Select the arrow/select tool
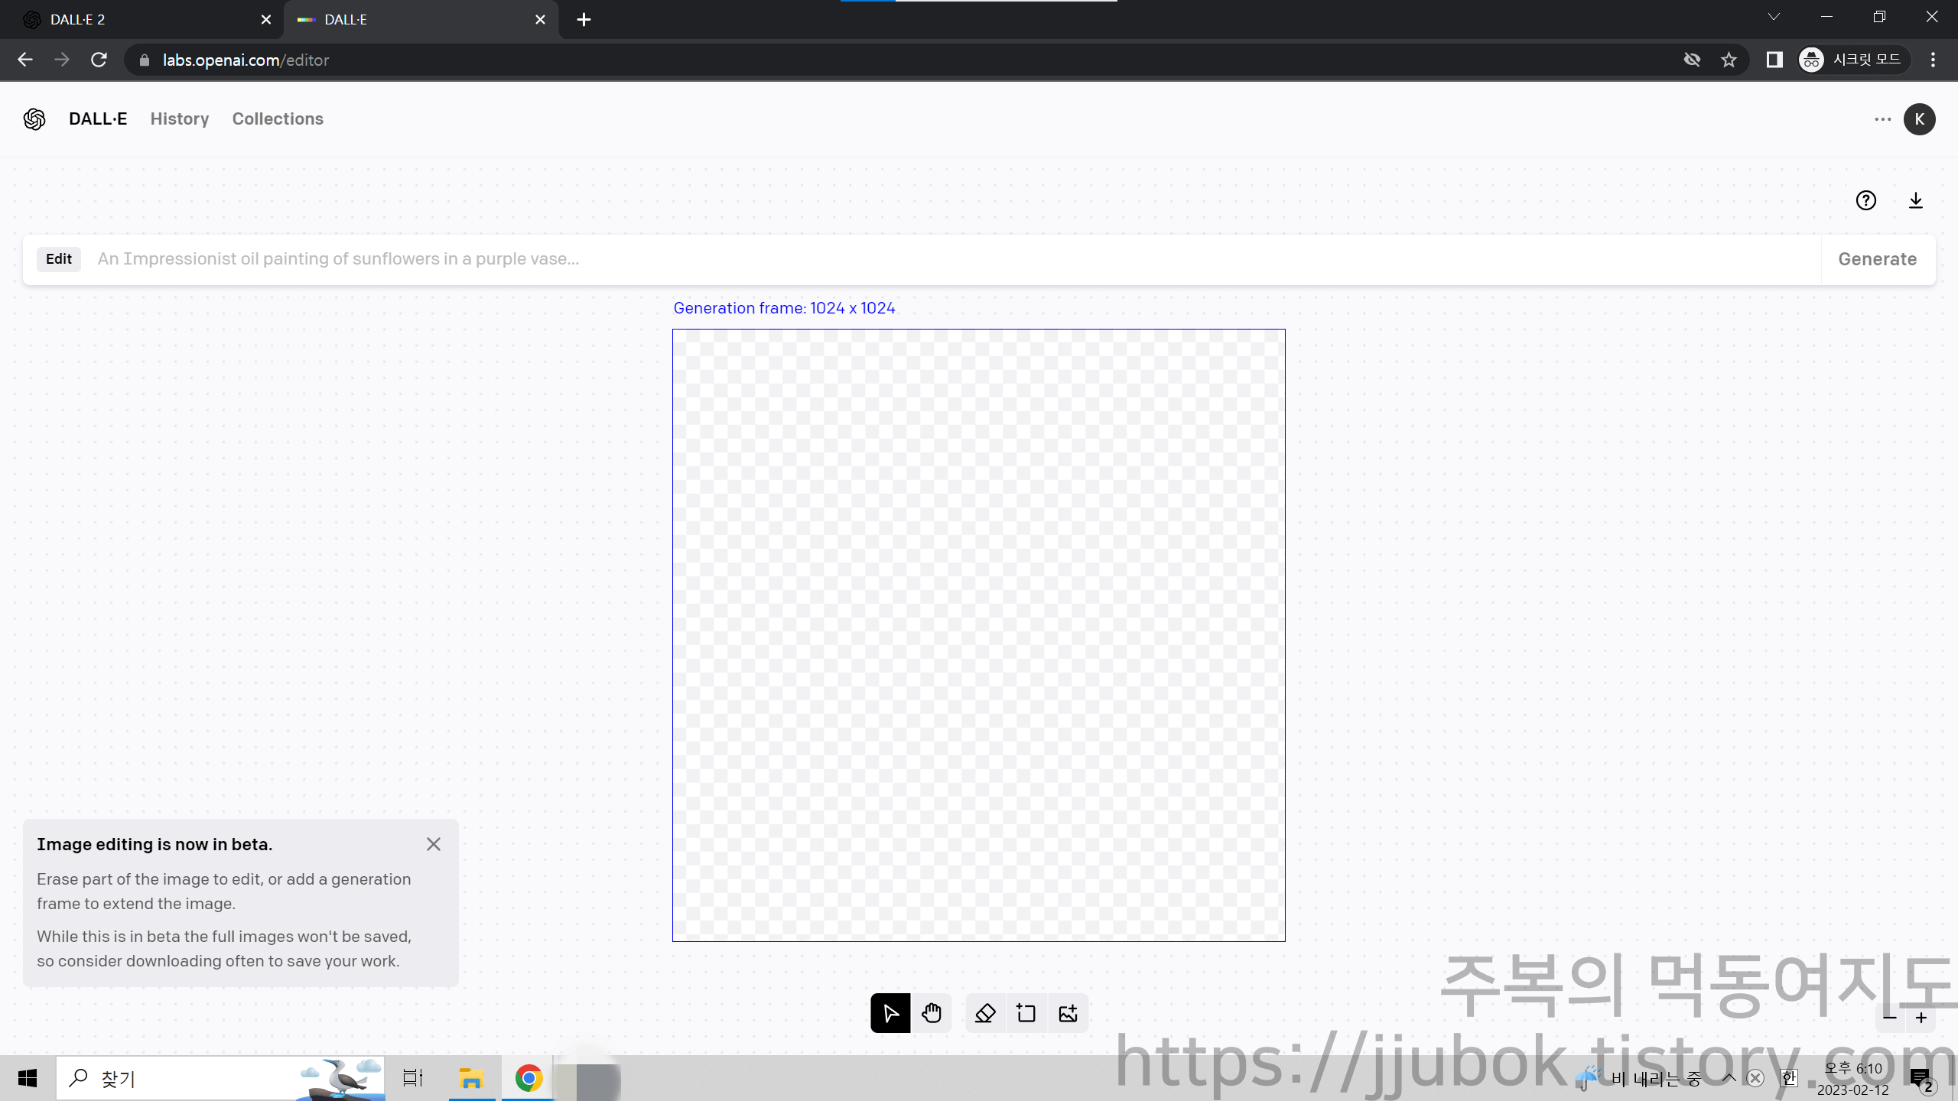 tap(890, 1012)
